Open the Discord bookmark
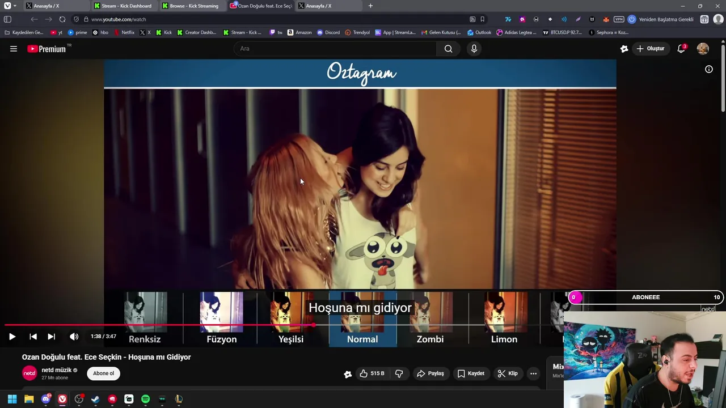Screen dimensions: 726x408 (x=328, y=32)
